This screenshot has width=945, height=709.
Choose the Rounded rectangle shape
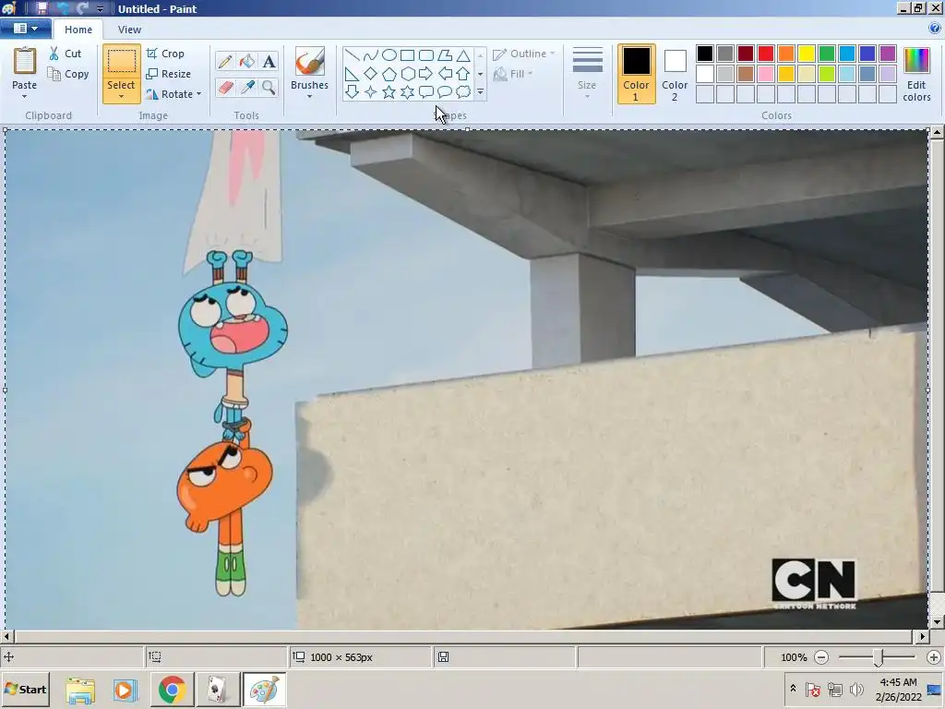tap(426, 55)
